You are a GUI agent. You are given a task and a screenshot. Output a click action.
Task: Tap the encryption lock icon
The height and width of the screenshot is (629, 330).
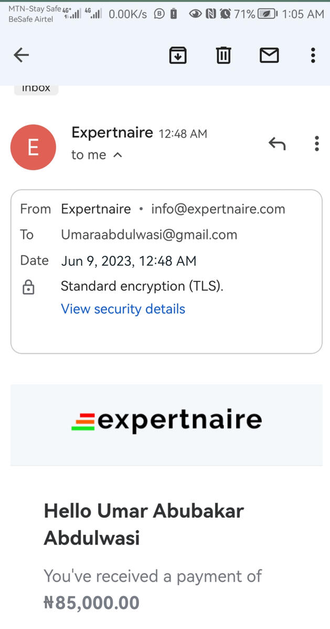point(28,287)
